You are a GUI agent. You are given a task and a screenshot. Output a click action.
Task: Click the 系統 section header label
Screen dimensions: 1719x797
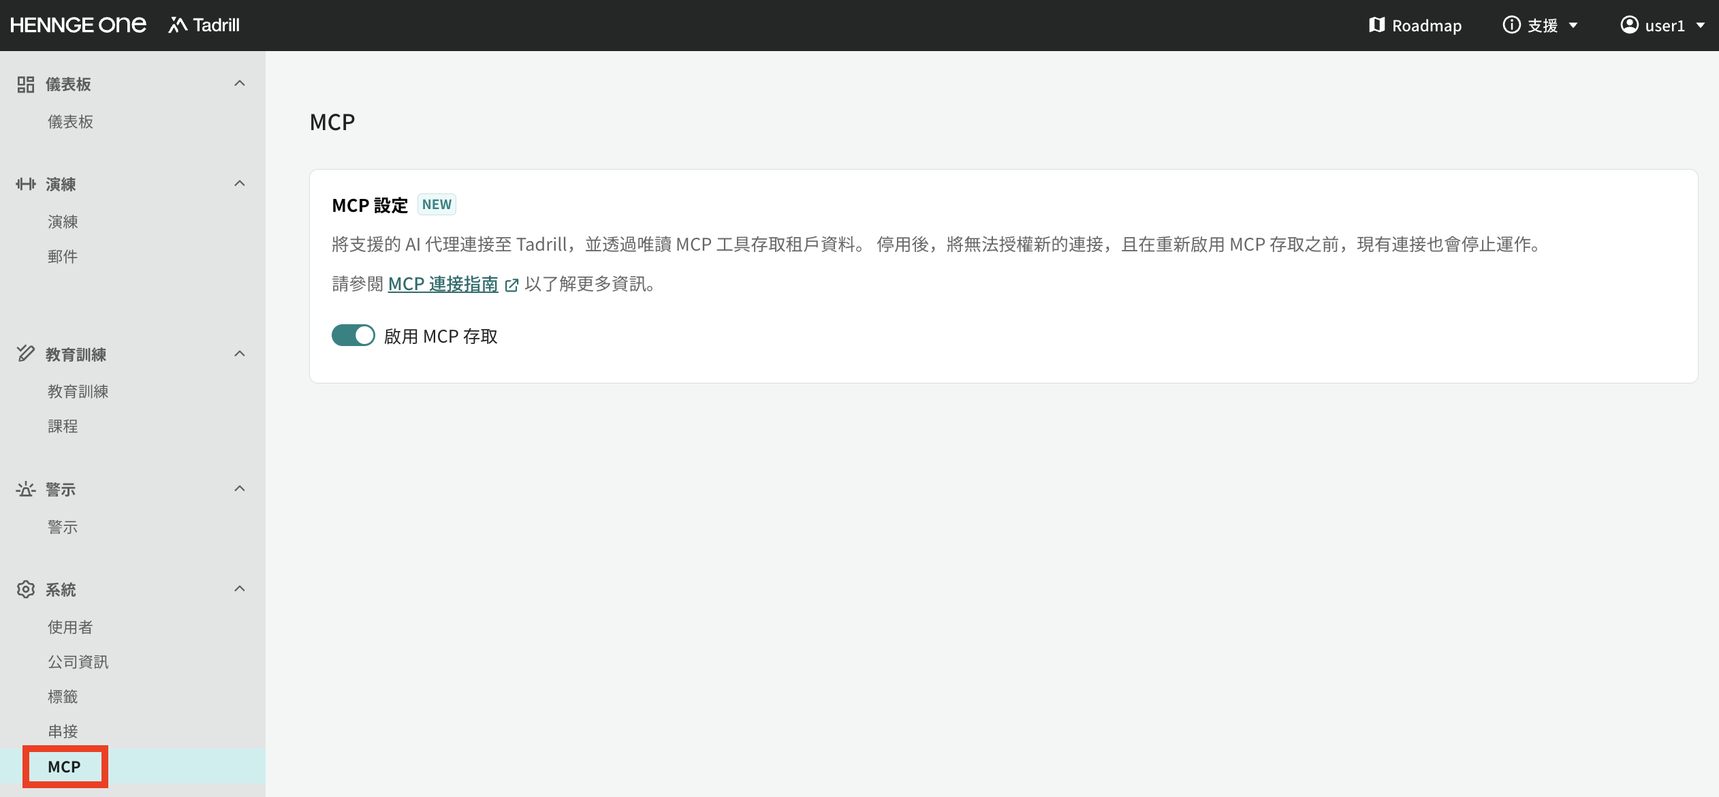click(61, 590)
